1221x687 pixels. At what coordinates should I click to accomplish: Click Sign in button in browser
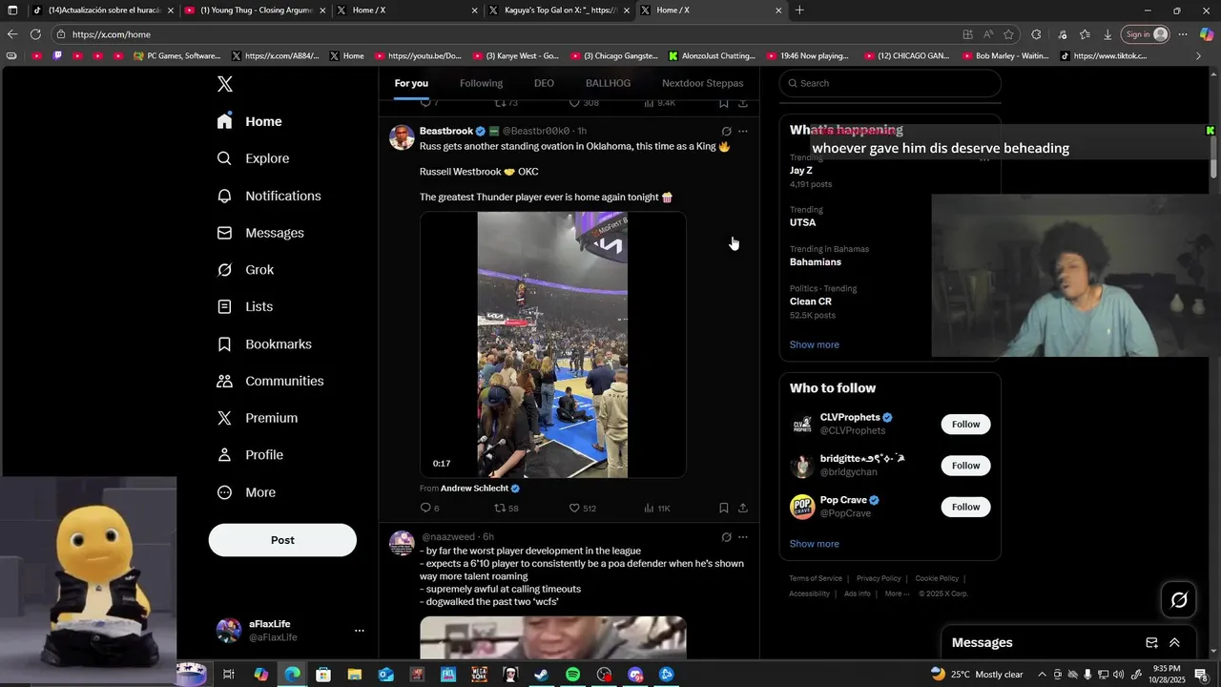1146,34
